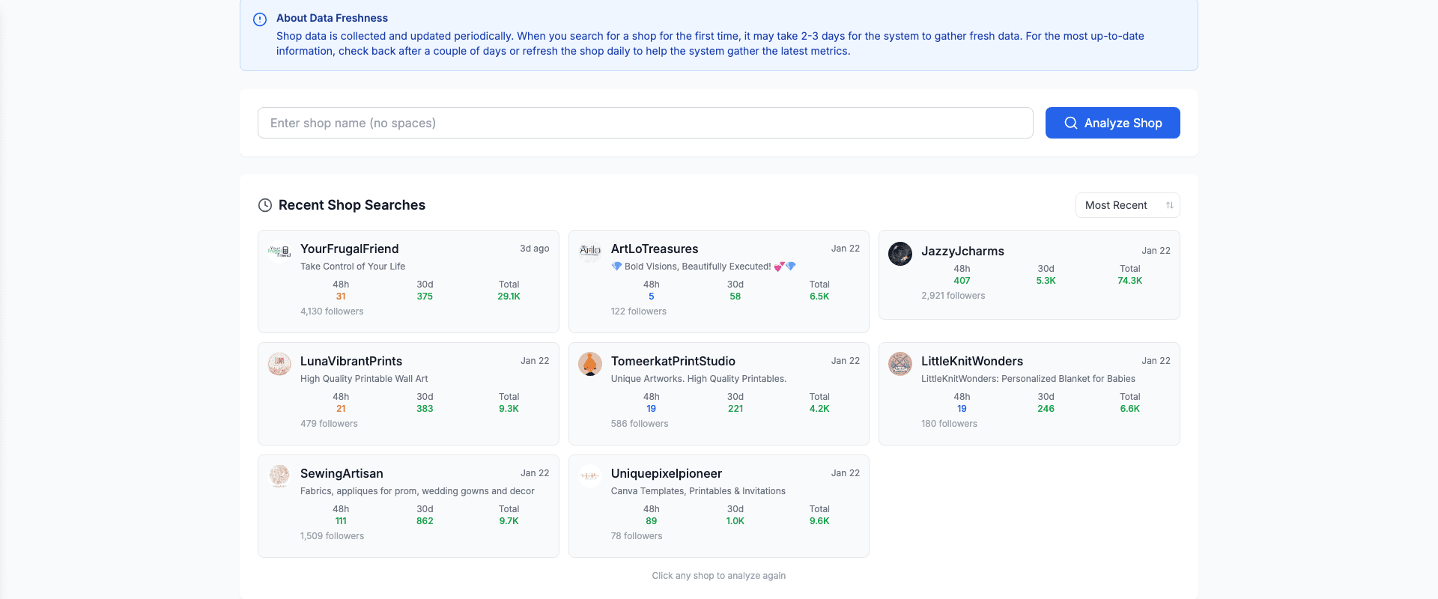Screen dimensions: 1438x599
Task: Click '2,921 followers' under JazzyJcharms
Action: tap(953, 296)
